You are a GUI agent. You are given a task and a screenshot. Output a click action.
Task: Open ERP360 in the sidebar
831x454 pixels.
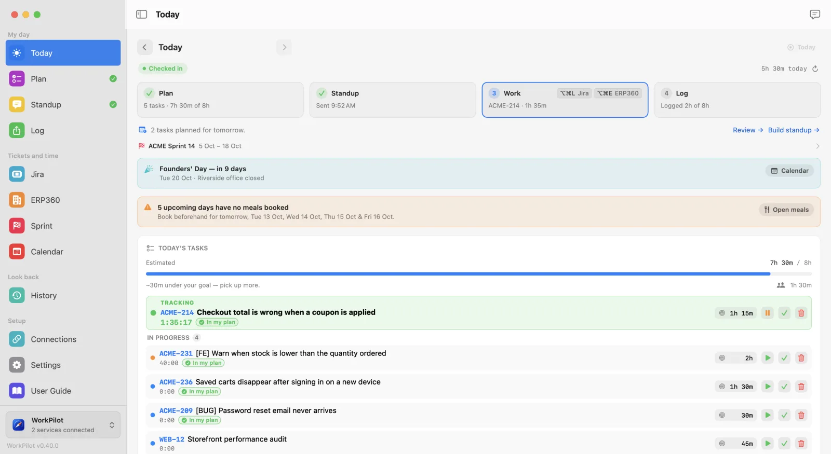(63, 200)
